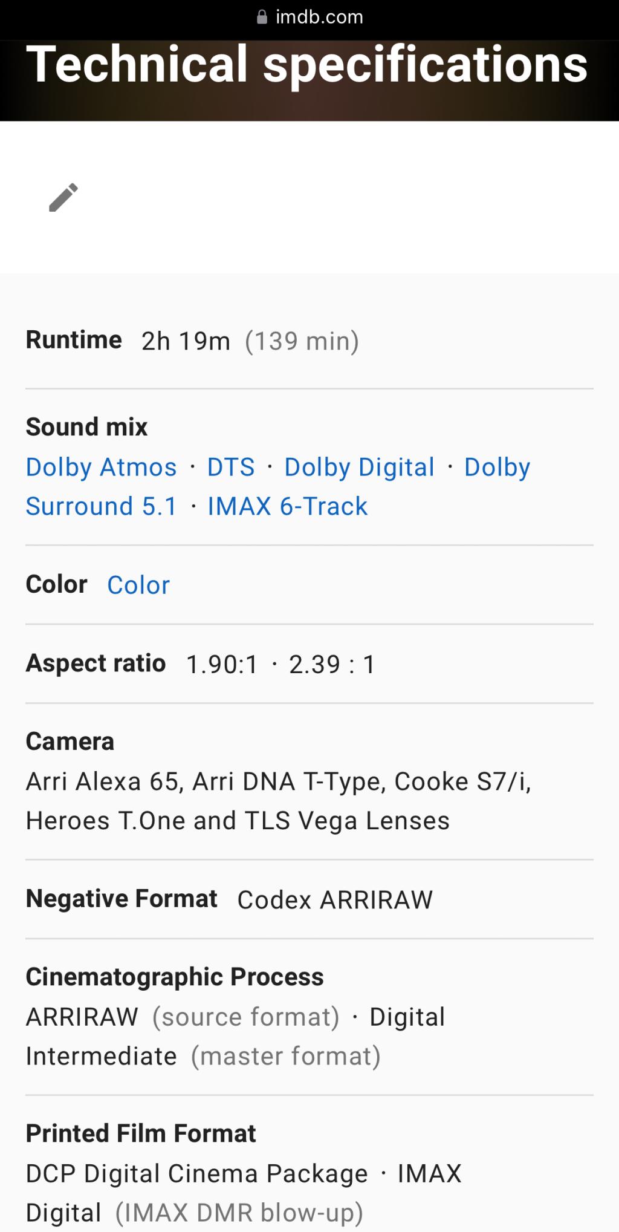Open the Dolby Atmos link
Screen dimensions: 619x1232
coord(102,467)
